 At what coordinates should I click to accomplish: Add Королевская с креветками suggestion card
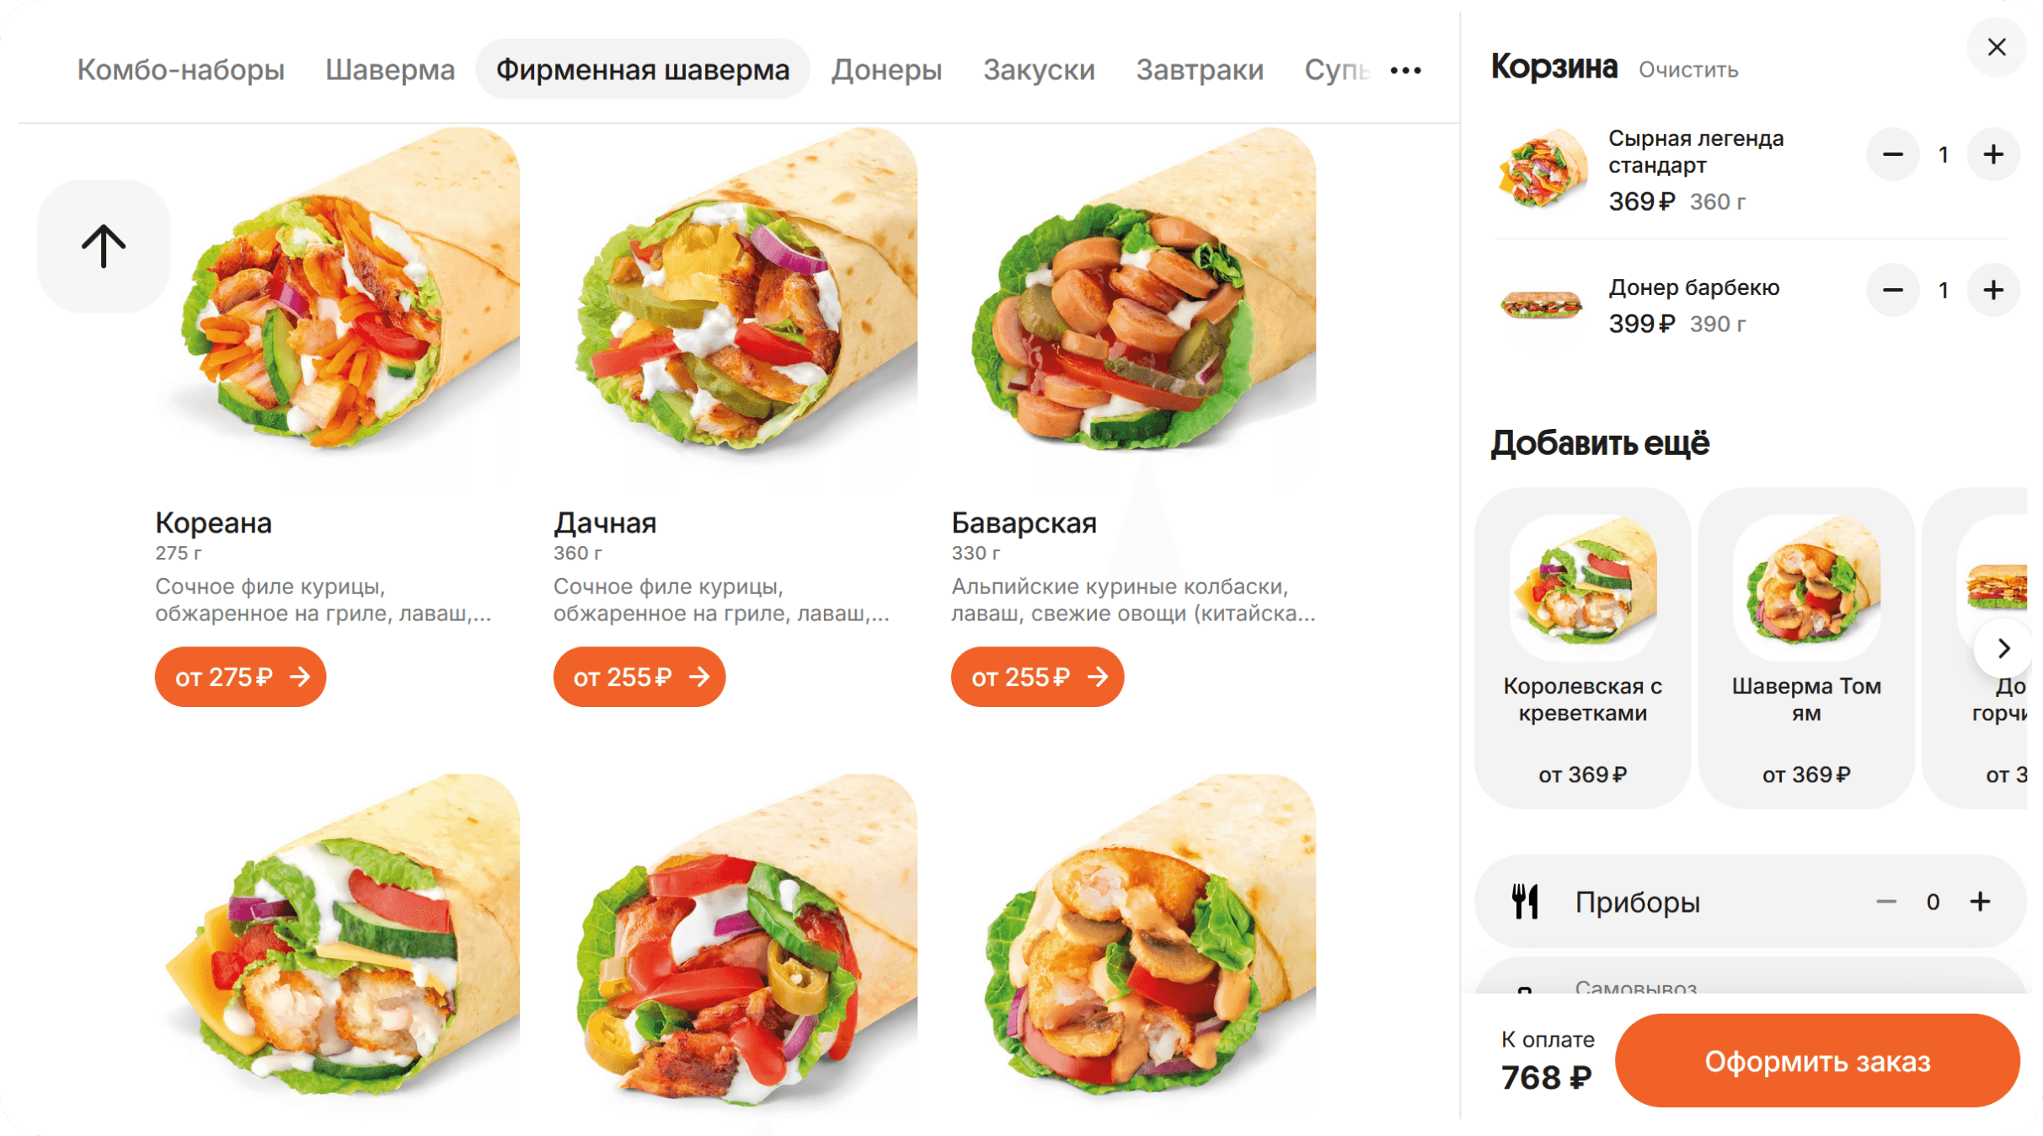pos(1582,649)
